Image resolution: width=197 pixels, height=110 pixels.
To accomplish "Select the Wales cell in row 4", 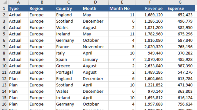I will 69,28.
